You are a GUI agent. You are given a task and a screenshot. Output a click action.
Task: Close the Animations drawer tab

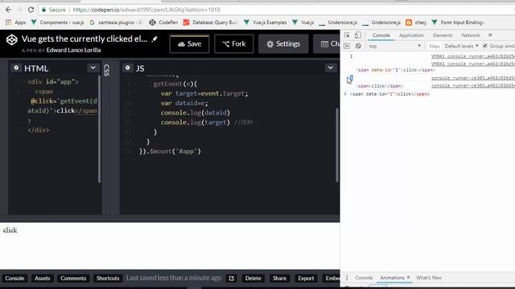(x=408, y=277)
